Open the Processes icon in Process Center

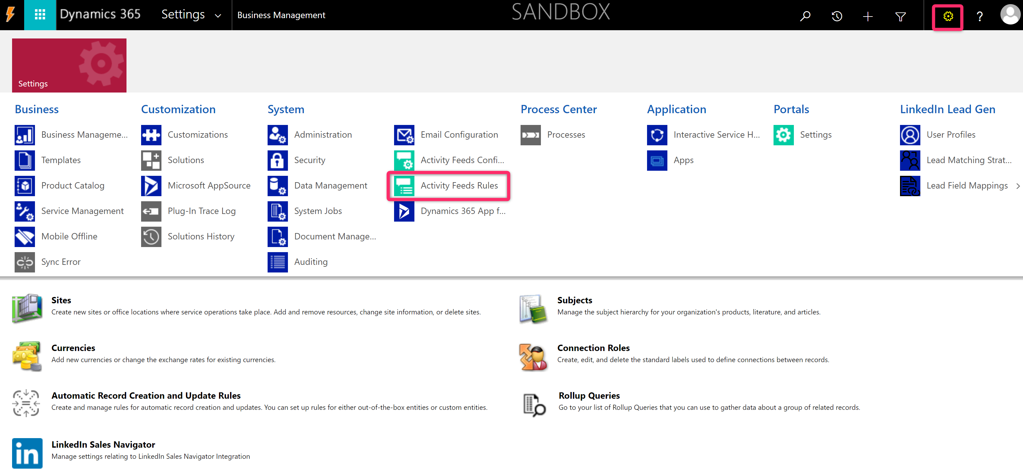click(530, 134)
